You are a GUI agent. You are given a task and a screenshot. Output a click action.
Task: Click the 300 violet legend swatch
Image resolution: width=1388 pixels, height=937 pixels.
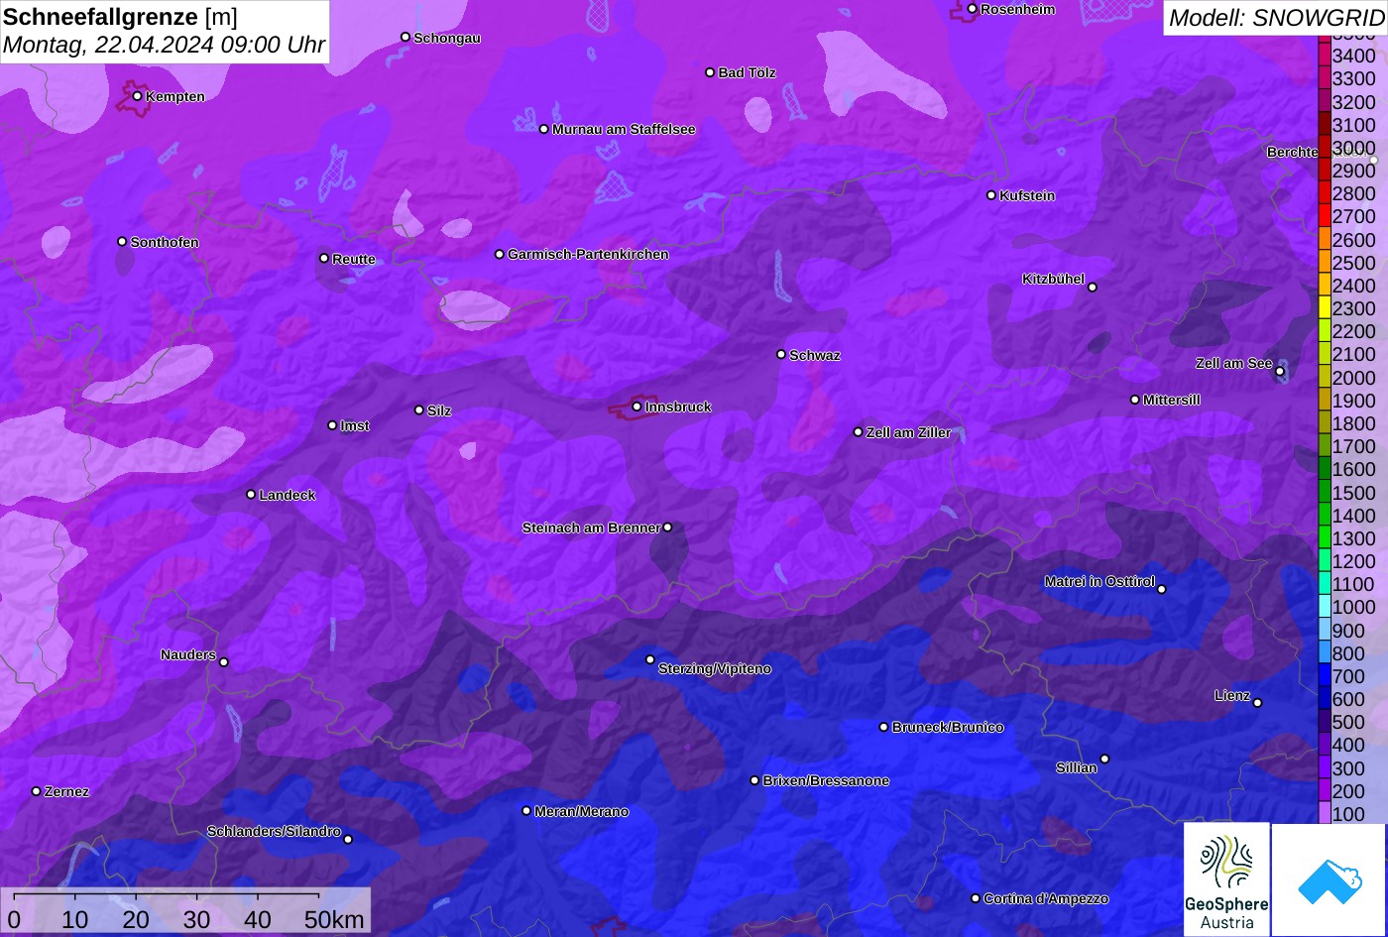[x=1325, y=767]
